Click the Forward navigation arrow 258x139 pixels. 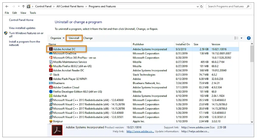tap(13, 7)
